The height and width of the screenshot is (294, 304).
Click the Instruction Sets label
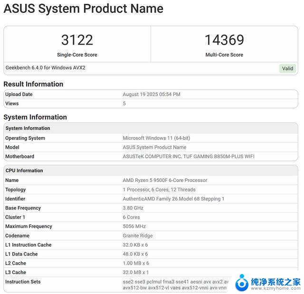(x=23, y=282)
